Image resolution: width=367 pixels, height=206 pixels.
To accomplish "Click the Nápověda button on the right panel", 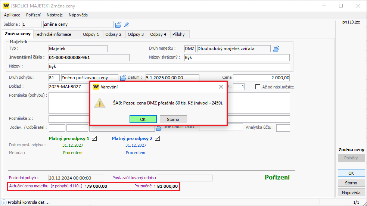I will (x=351, y=193).
